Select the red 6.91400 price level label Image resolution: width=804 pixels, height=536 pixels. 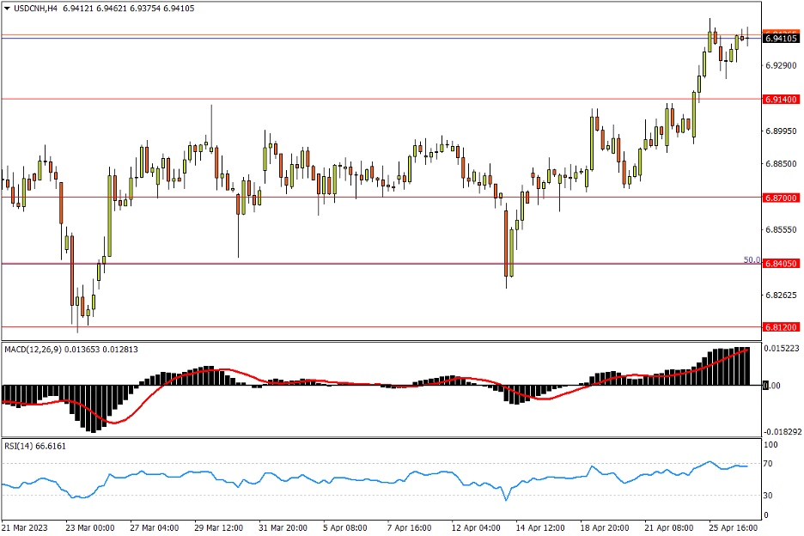click(x=781, y=100)
